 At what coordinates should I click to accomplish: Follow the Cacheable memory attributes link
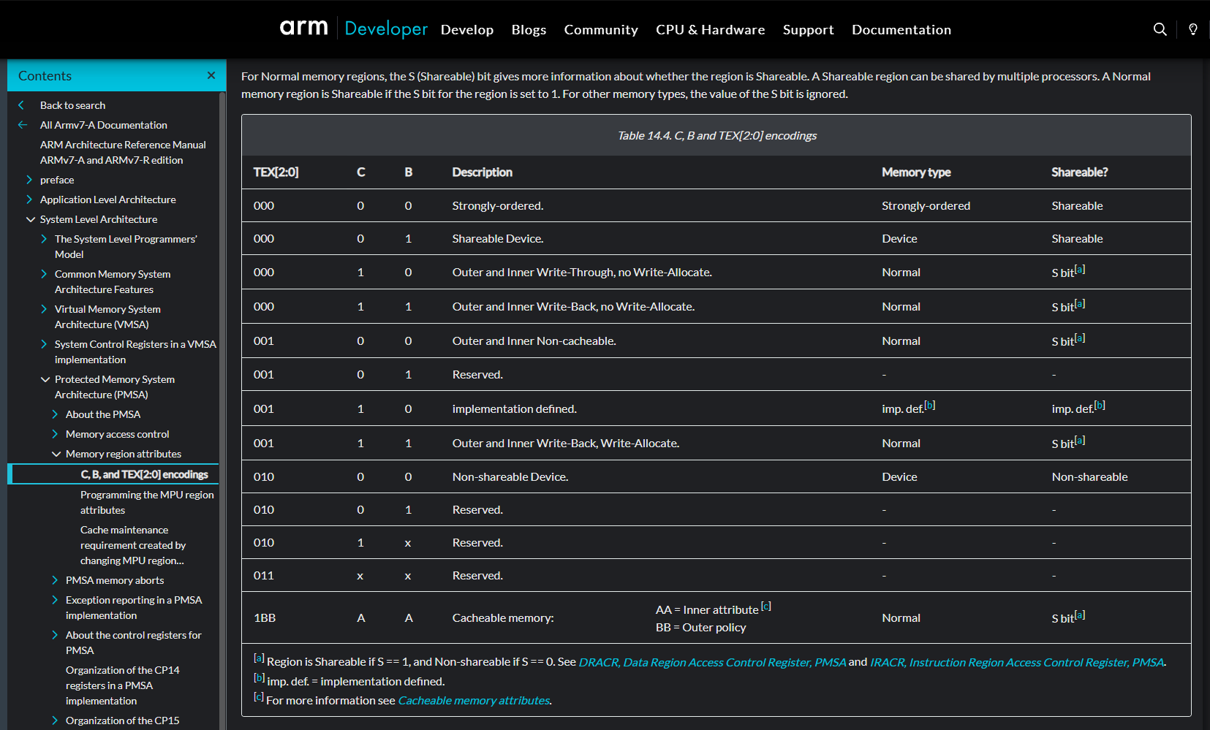474,700
